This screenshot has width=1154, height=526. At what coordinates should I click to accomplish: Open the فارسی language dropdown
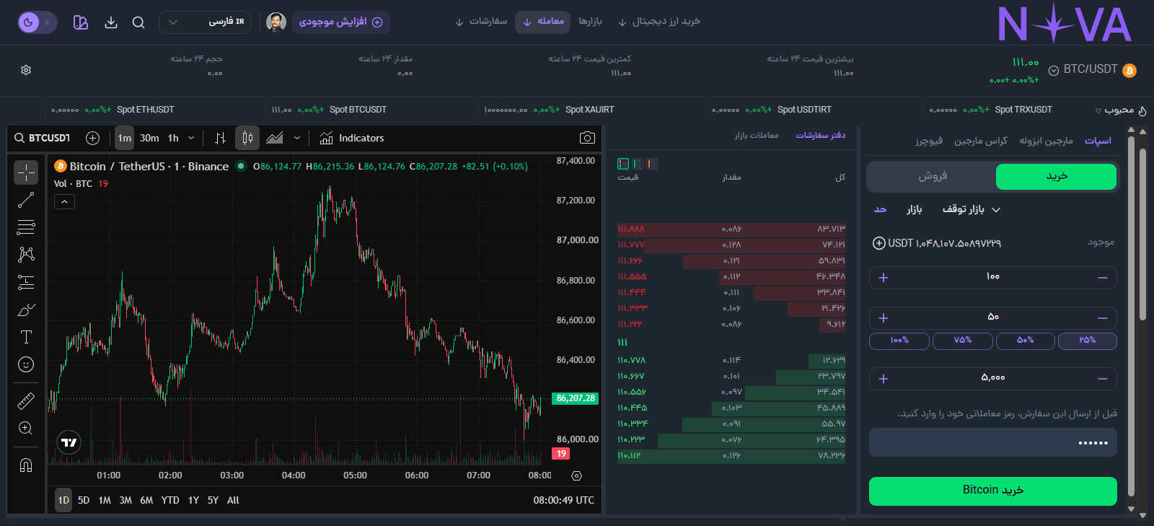click(205, 22)
